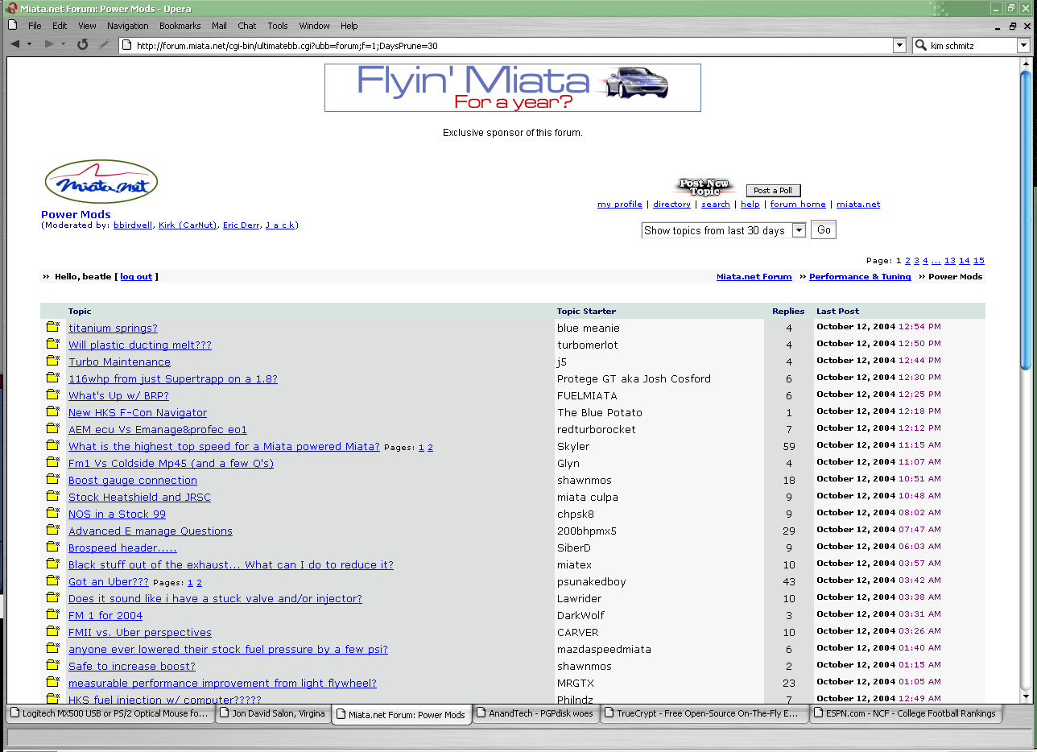1037x752 pixels.
Task: Click into the URL address field
Action: pos(514,46)
